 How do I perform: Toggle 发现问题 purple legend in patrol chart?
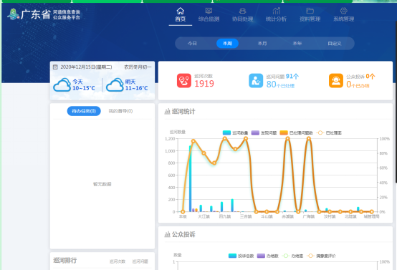(264, 132)
